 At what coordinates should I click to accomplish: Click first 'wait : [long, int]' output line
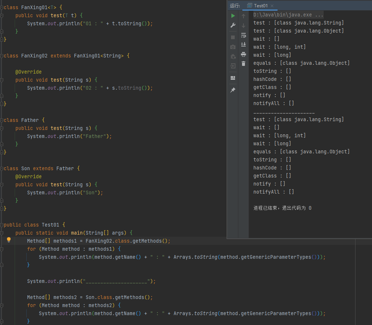279,47
